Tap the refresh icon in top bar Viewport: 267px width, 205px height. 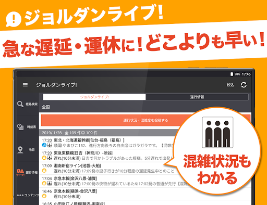pos(244,85)
